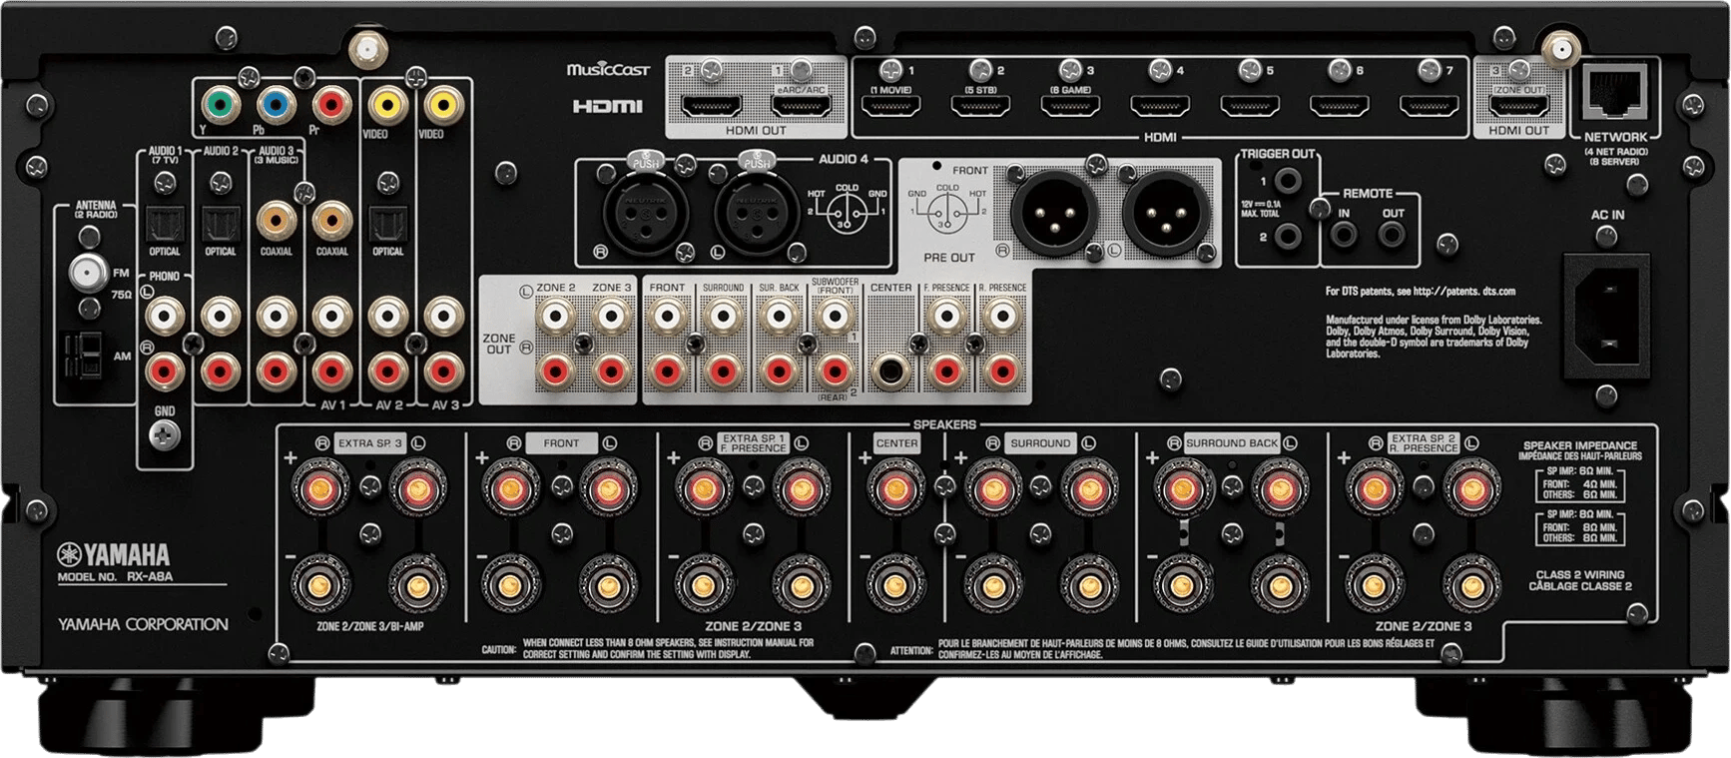This screenshot has width=1731, height=758.
Task: Click the FM antenna 75Ω connector
Action: click(88, 272)
